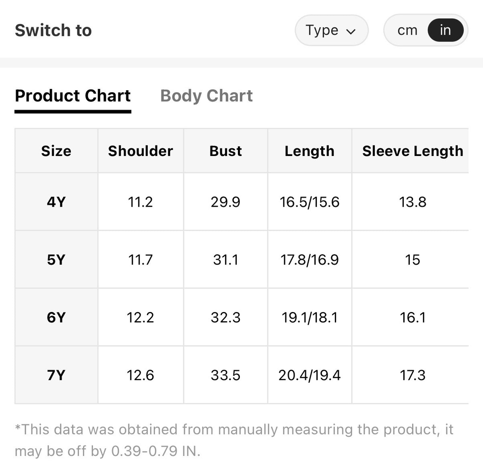Click the 33.5 bust value cell

[x=225, y=375]
